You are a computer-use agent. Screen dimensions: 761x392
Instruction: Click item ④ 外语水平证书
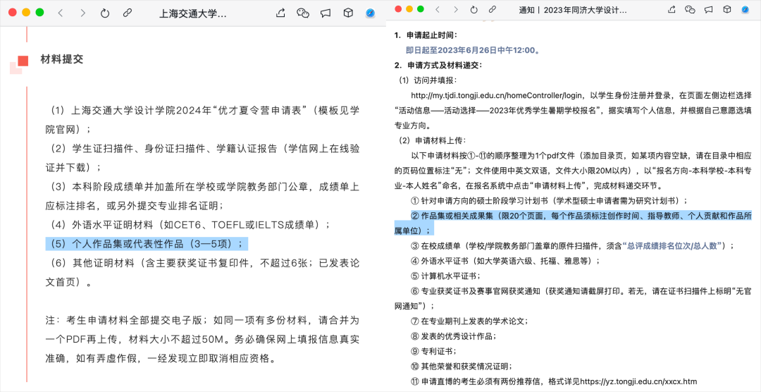coord(505,261)
